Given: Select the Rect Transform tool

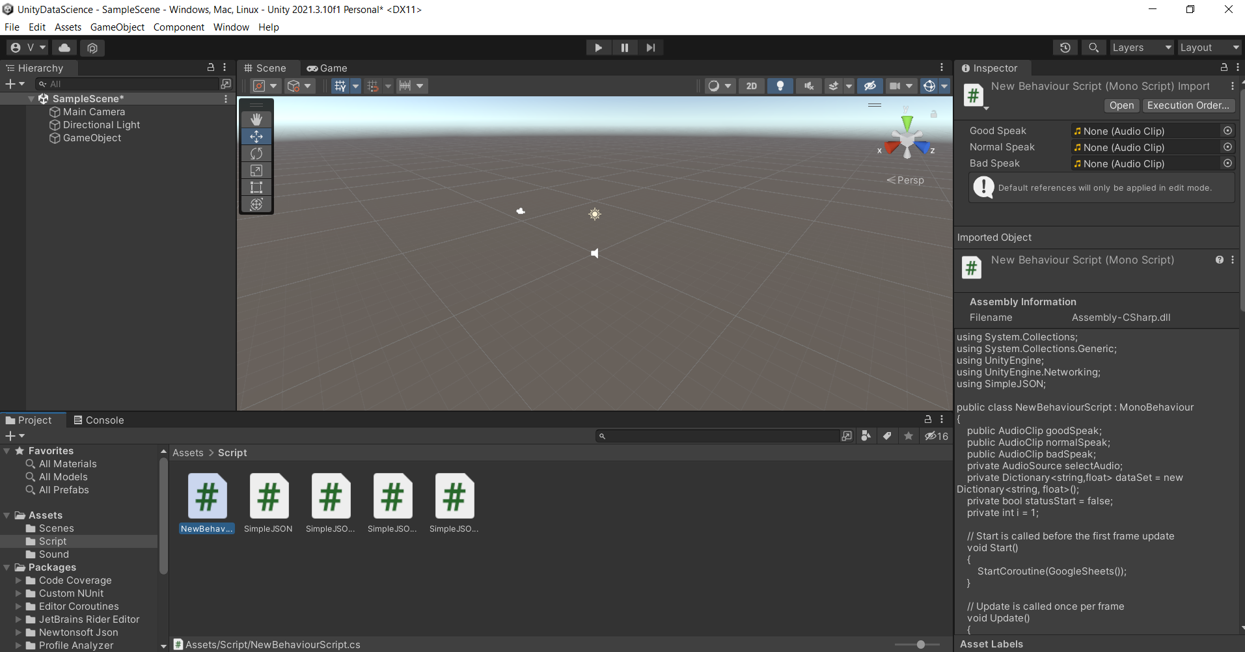Looking at the screenshot, I should pos(256,187).
